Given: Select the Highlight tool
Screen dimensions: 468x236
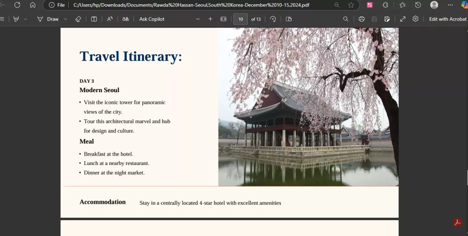Looking at the screenshot, I should (16, 19).
